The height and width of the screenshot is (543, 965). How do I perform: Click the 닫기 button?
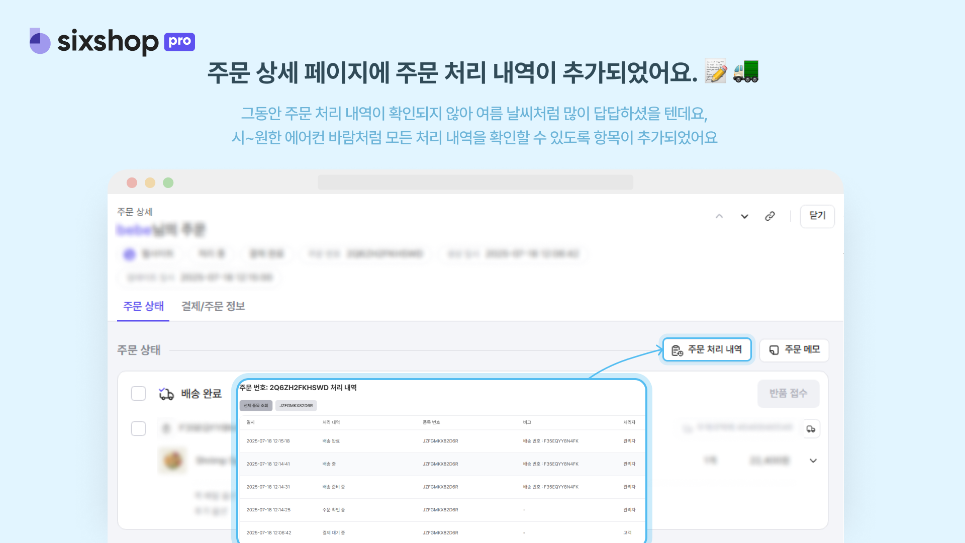click(x=817, y=216)
